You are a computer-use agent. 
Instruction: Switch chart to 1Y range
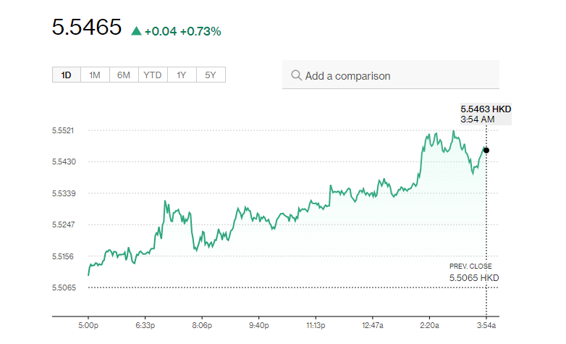click(182, 75)
